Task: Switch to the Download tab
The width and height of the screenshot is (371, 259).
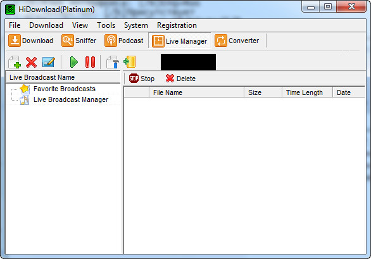Action: point(31,41)
